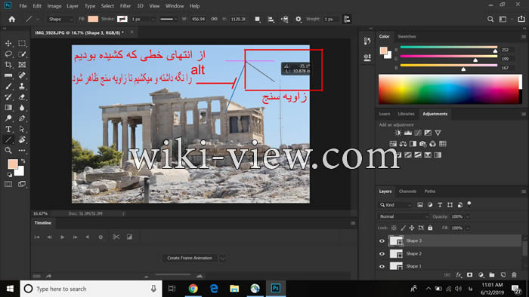529x297 pixels.
Task: Select the Frame tool
Action: (x=22, y=65)
